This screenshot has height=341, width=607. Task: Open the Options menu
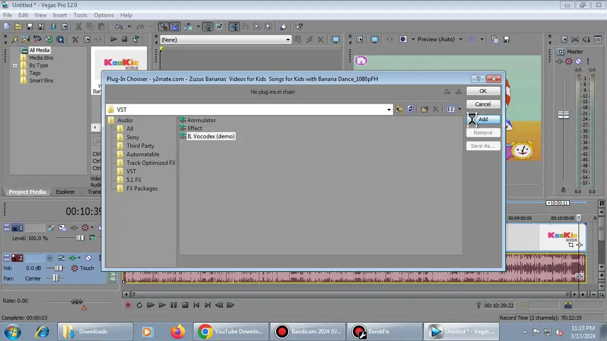pyautogui.click(x=103, y=15)
